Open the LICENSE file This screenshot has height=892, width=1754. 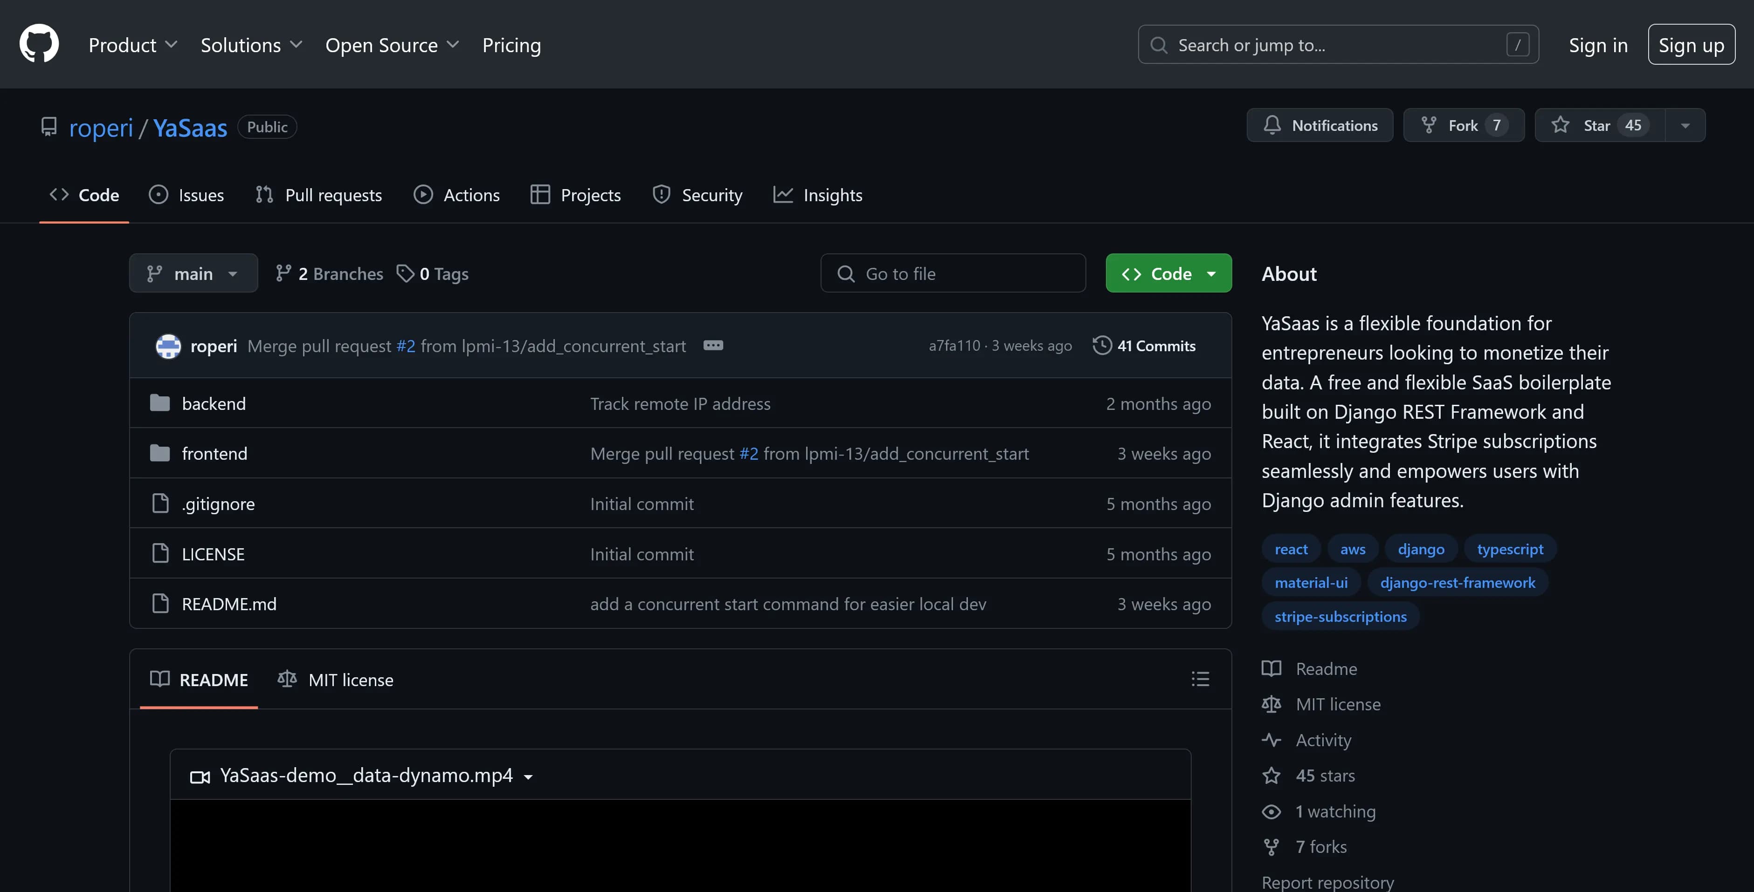point(213,554)
